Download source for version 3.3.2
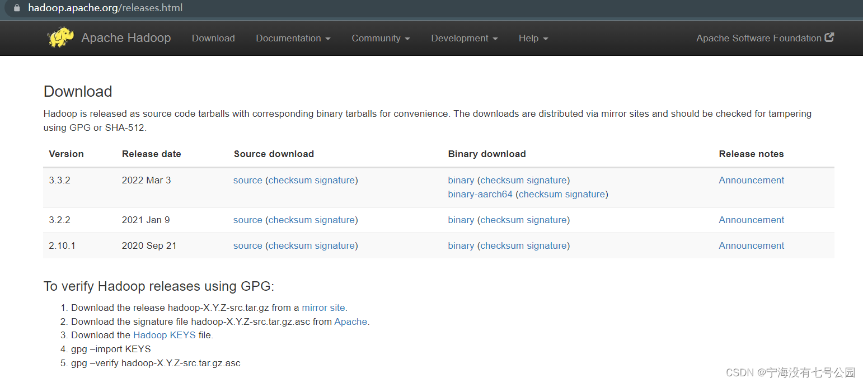This screenshot has width=863, height=383. coord(248,180)
